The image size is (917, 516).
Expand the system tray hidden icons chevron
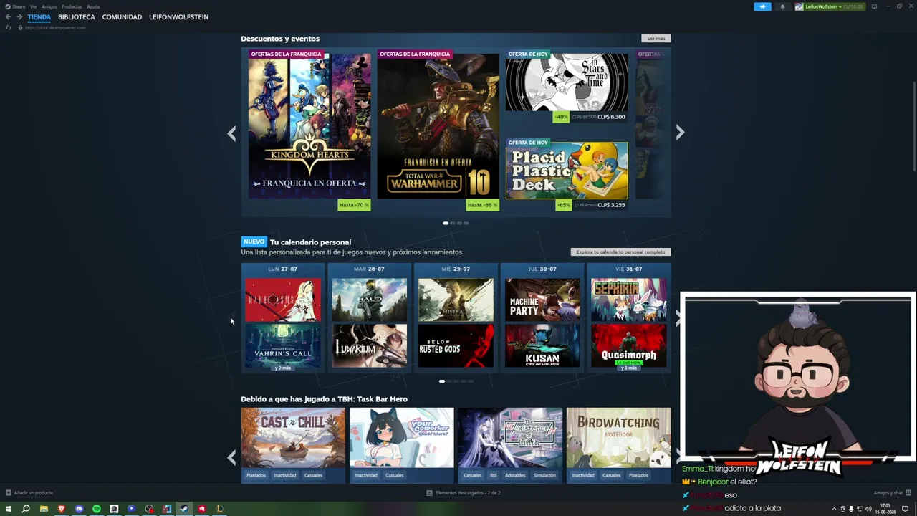click(834, 509)
